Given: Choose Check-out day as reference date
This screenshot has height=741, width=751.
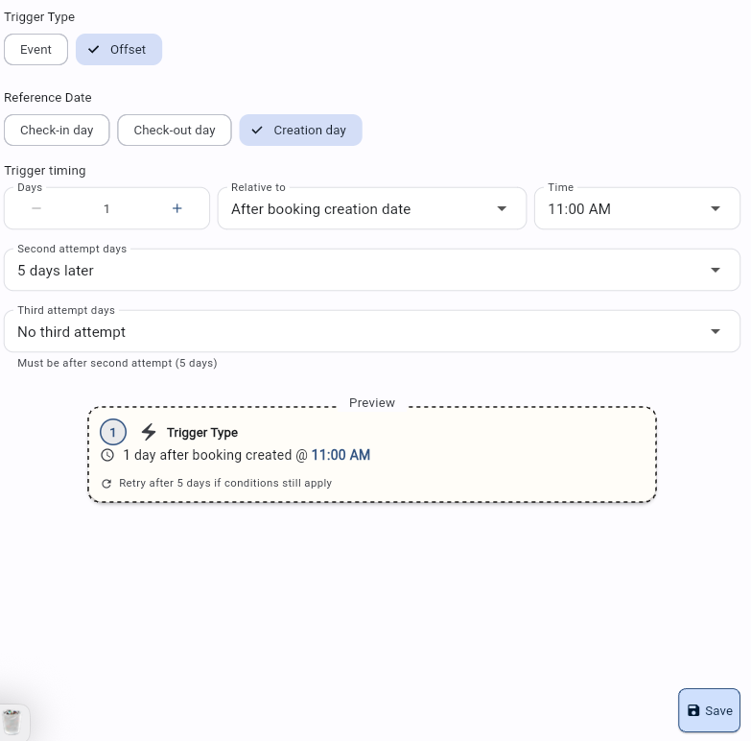Looking at the screenshot, I should pos(175,131).
